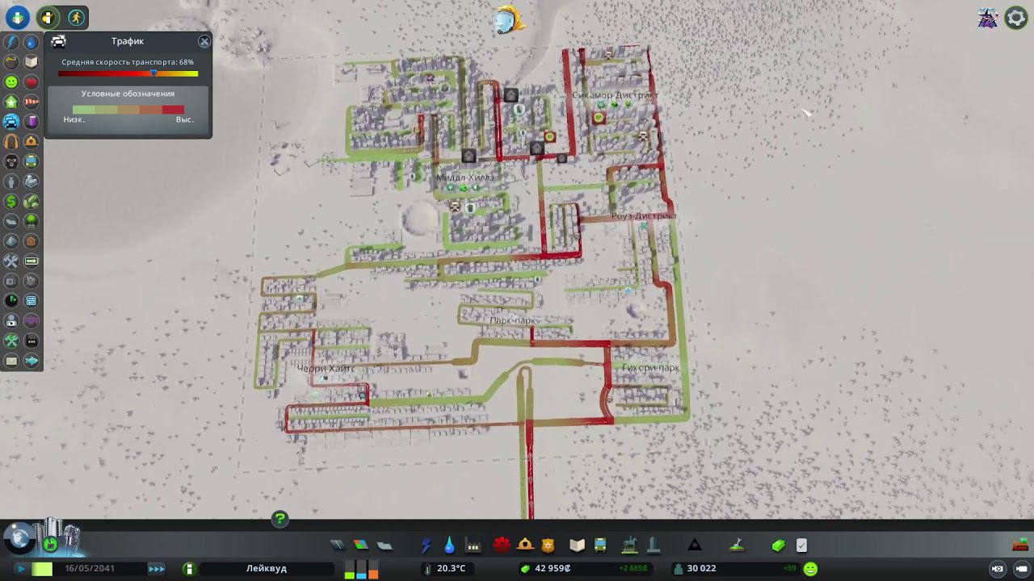Open the Water info view droplet icon
1034x581 pixels.
tap(32, 42)
